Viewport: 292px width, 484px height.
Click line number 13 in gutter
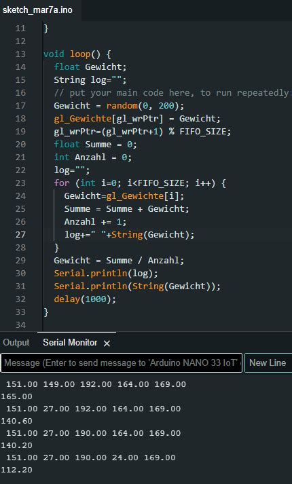click(20, 54)
